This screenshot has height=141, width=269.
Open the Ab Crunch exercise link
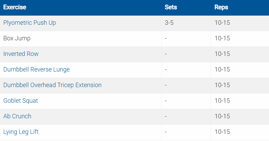[17, 116]
